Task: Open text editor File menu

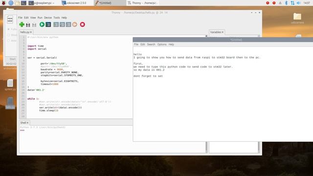Action: pyautogui.click(x=136, y=44)
